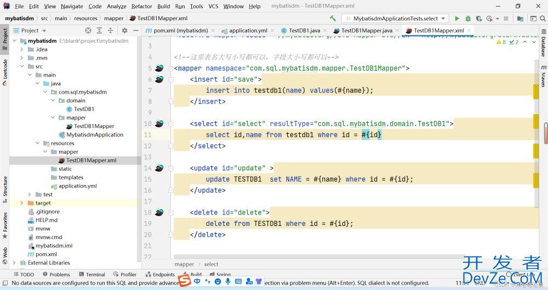Click the Stop button in toolbar
This screenshot has width=548, height=290.
[x=506, y=19]
